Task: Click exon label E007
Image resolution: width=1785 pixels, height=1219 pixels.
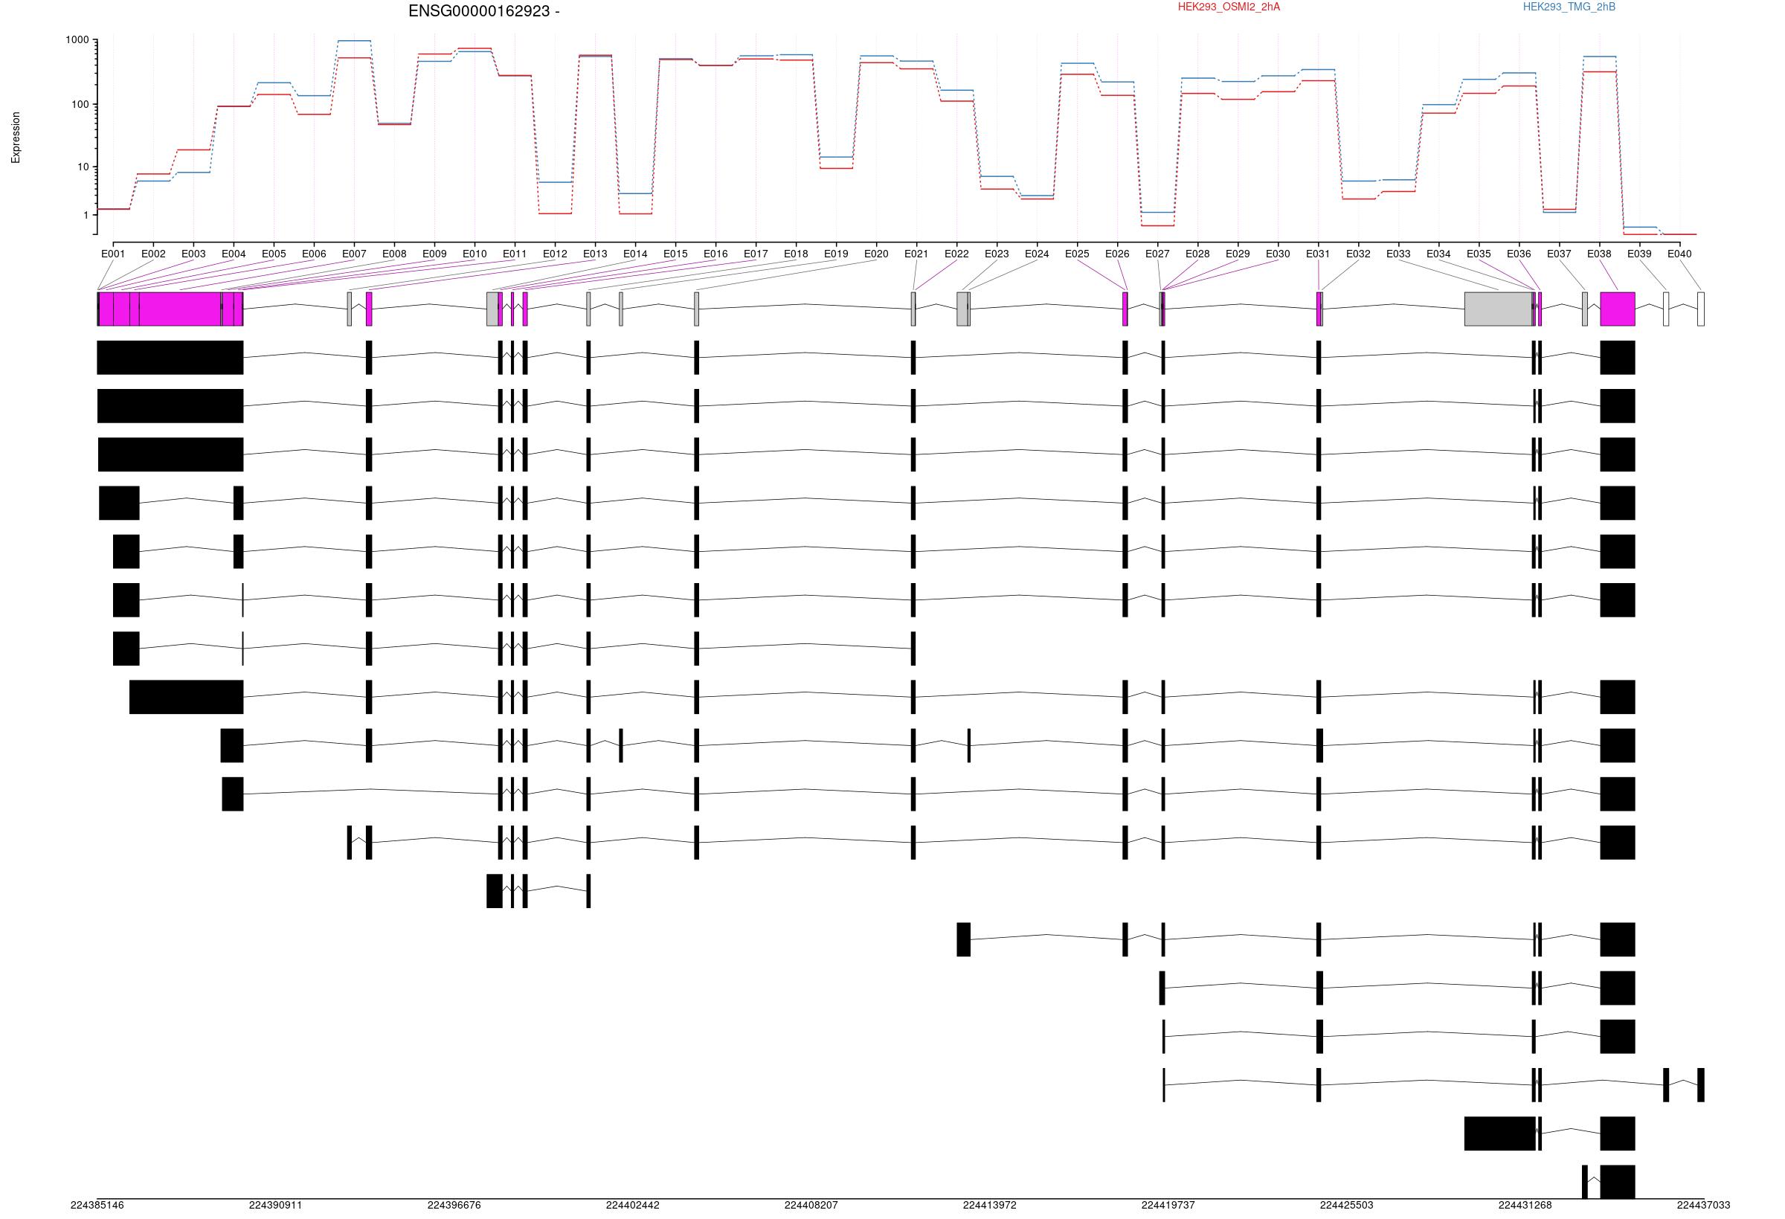Action: [354, 254]
